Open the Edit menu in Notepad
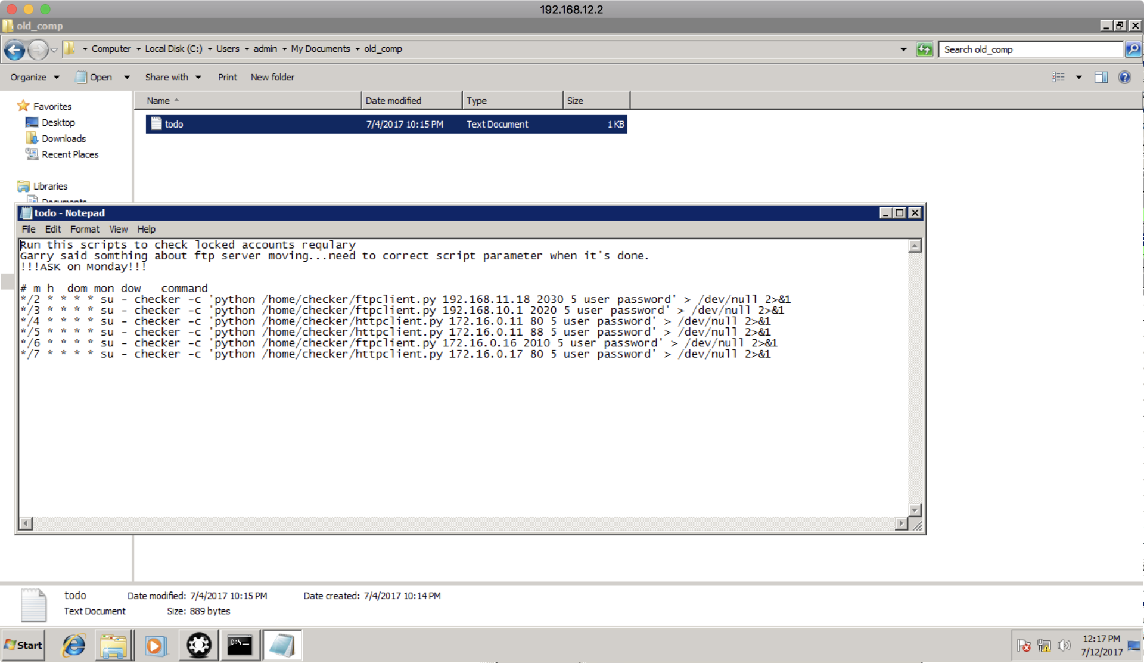The image size is (1144, 663). pyautogui.click(x=52, y=229)
